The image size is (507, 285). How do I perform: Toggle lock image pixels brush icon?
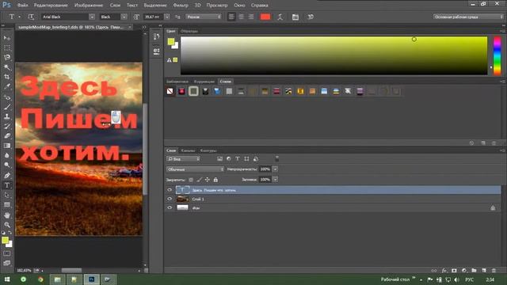point(199,180)
